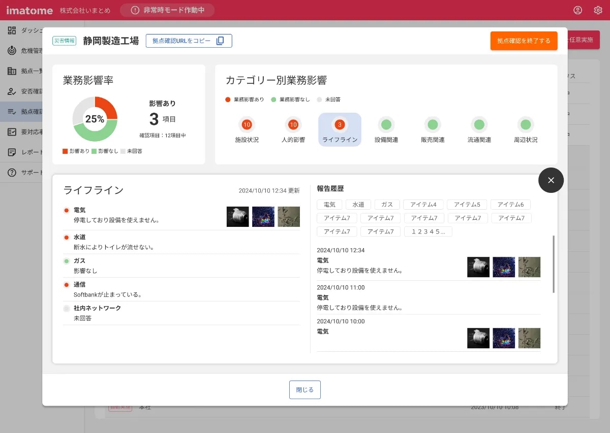The width and height of the screenshot is (610, 433).
Task: Filter report history by ガス tag
Action: (387, 205)
